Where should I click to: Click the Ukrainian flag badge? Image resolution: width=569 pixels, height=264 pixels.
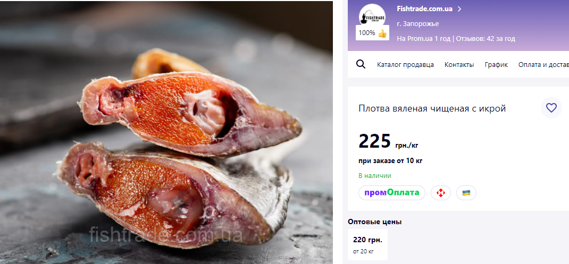click(x=466, y=193)
